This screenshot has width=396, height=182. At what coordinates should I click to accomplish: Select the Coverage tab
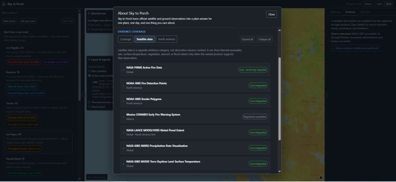tap(125, 39)
